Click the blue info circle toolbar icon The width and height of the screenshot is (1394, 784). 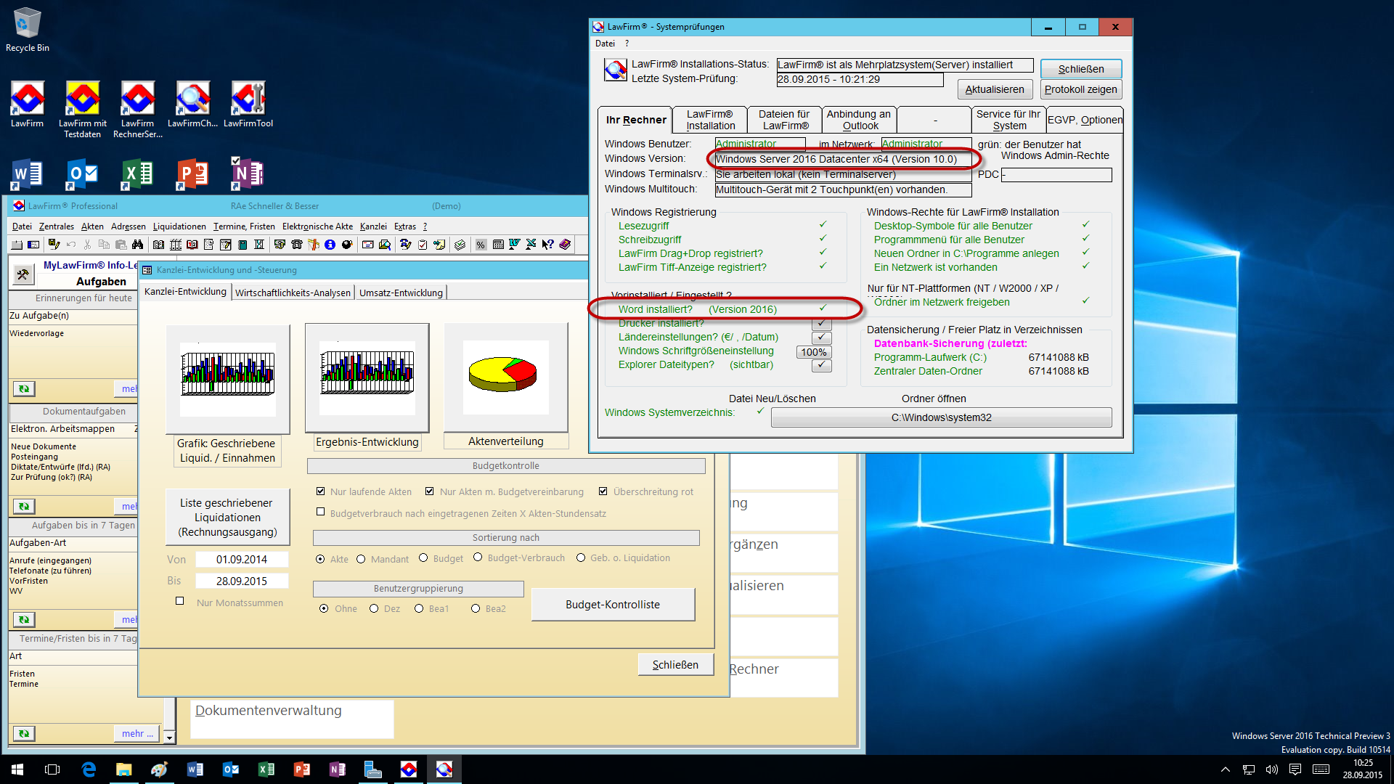coord(330,245)
